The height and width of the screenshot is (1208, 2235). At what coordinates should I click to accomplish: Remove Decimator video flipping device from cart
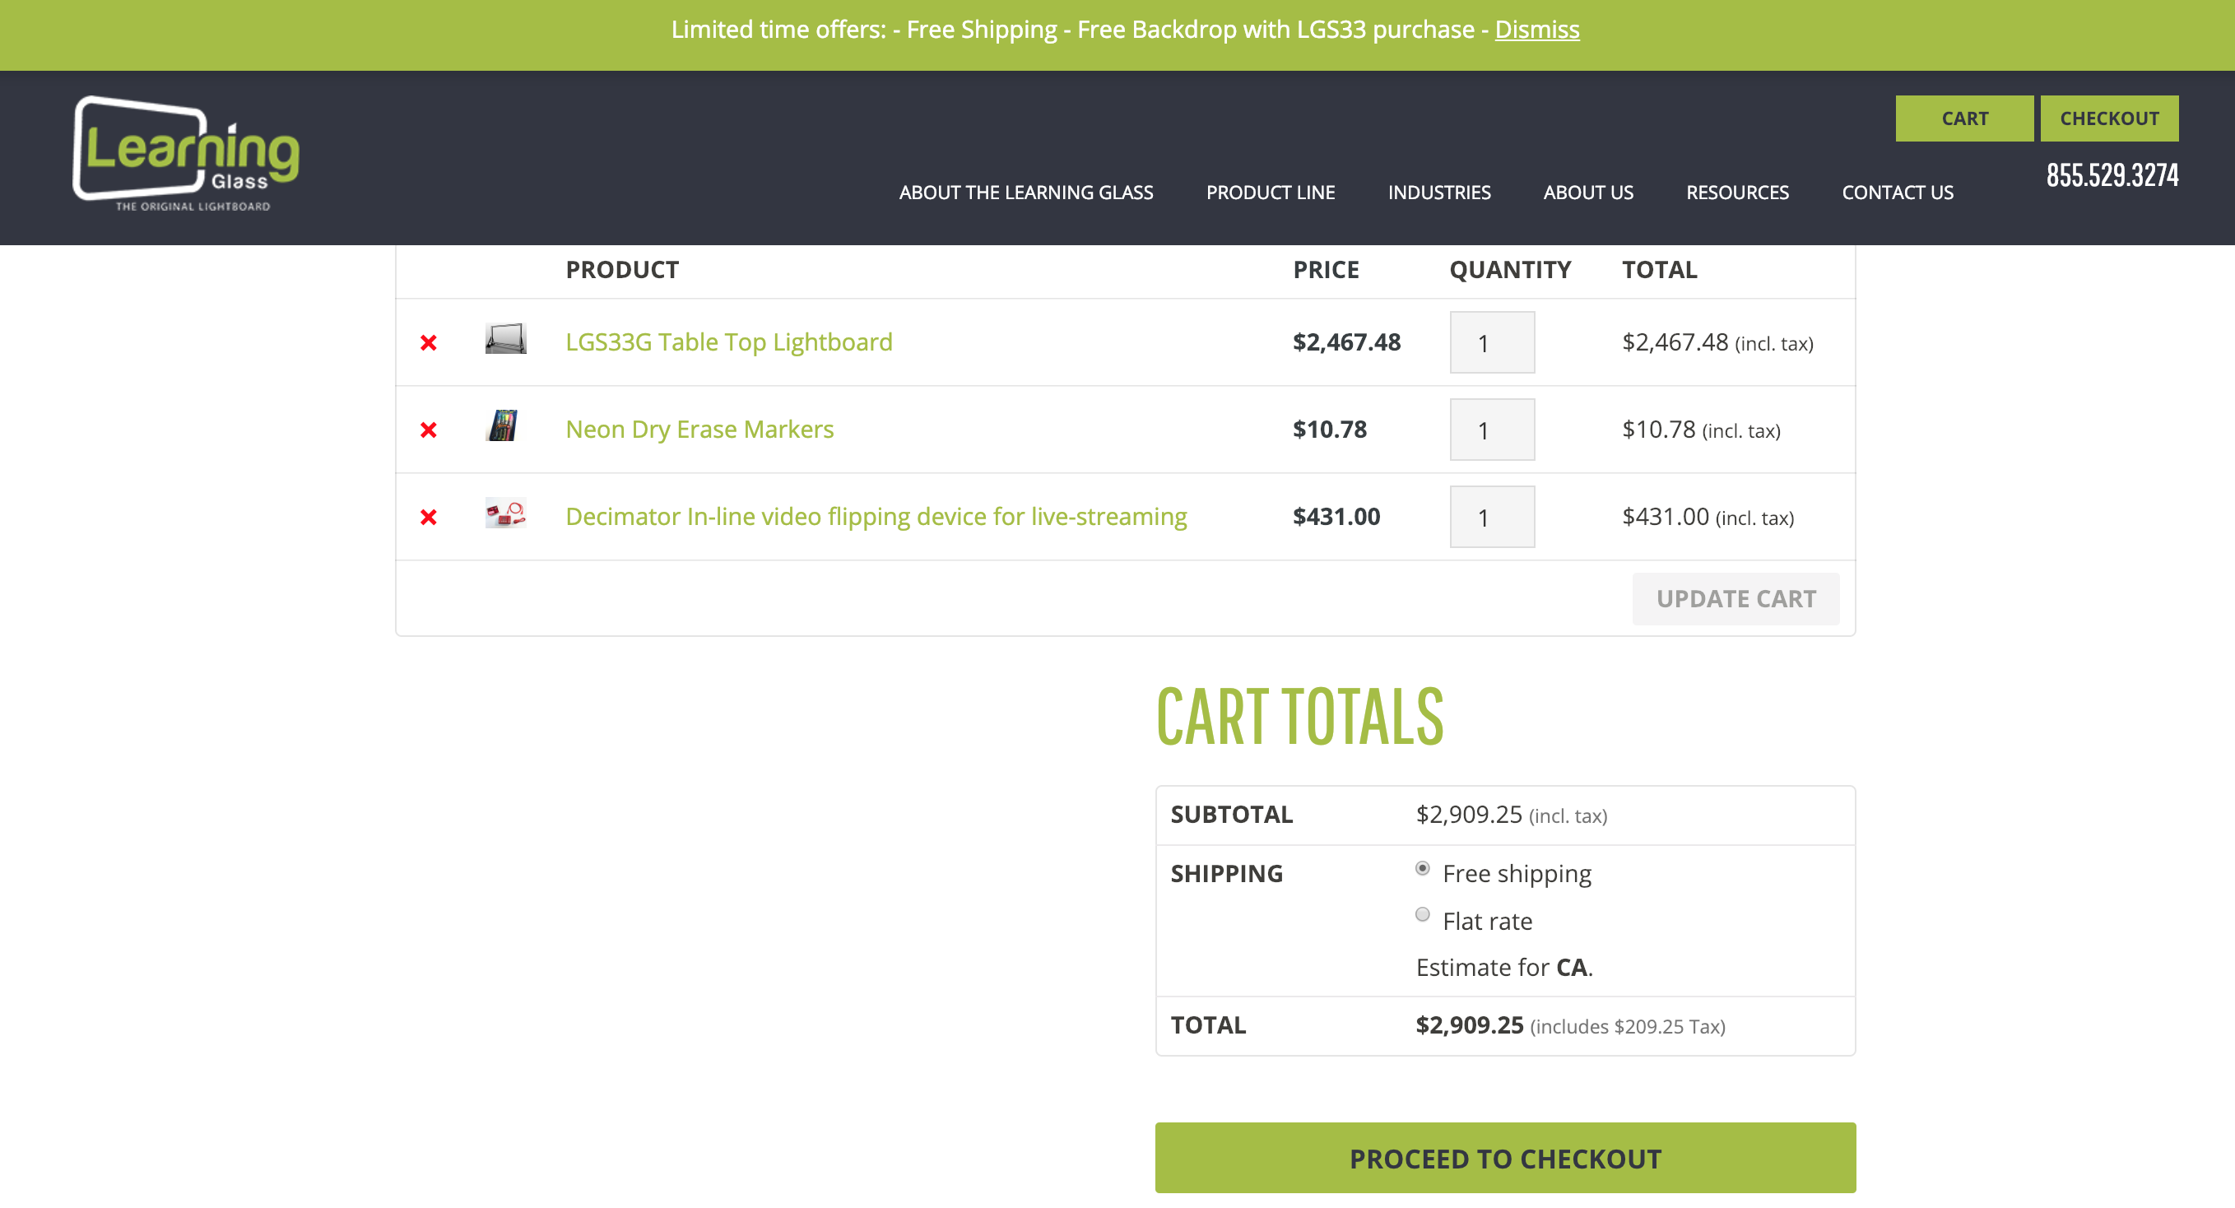click(x=429, y=518)
